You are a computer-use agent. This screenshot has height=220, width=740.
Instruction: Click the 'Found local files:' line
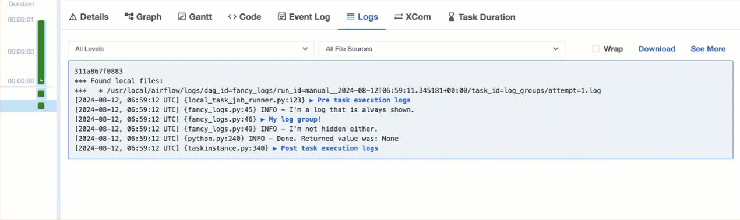[x=119, y=81]
